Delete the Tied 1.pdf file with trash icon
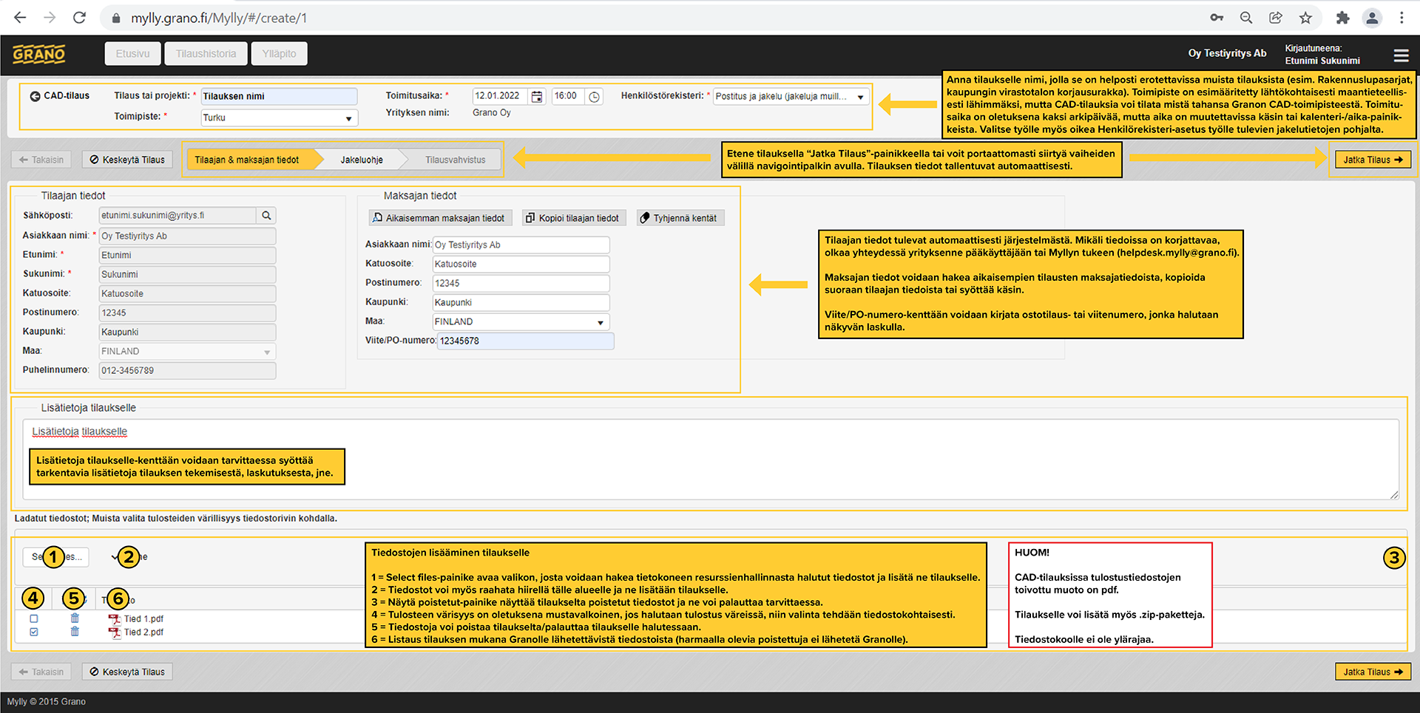 pyautogui.click(x=75, y=618)
